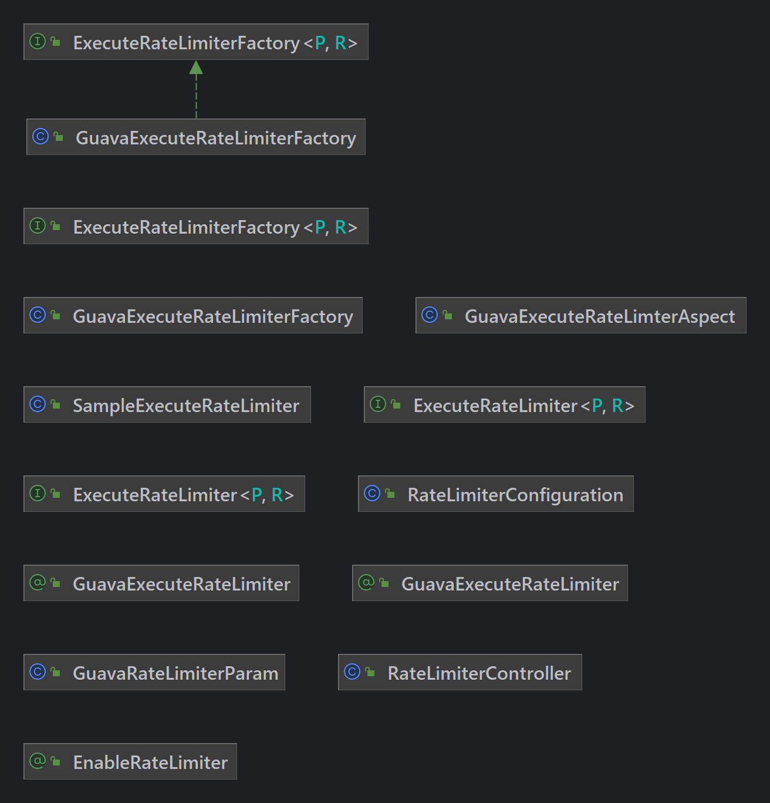Click the public visibility icon of EnableRateLimiter

coord(56,761)
